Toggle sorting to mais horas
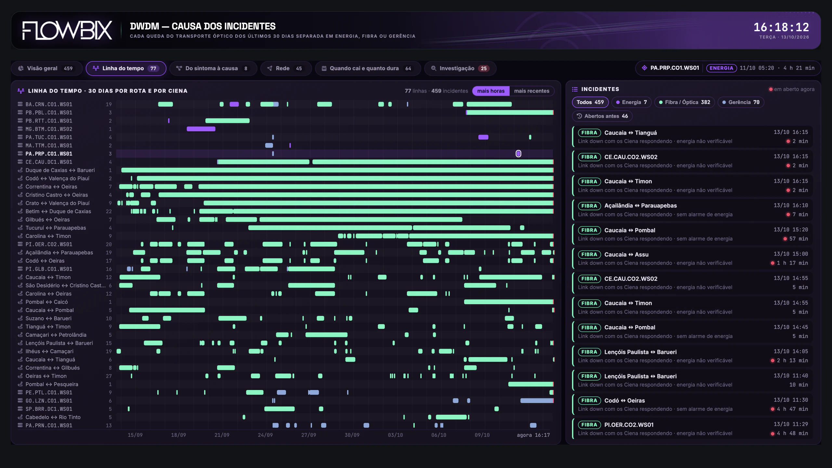Image resolution: width=832 pixels, height=468 pixels. tap(491, 91)
